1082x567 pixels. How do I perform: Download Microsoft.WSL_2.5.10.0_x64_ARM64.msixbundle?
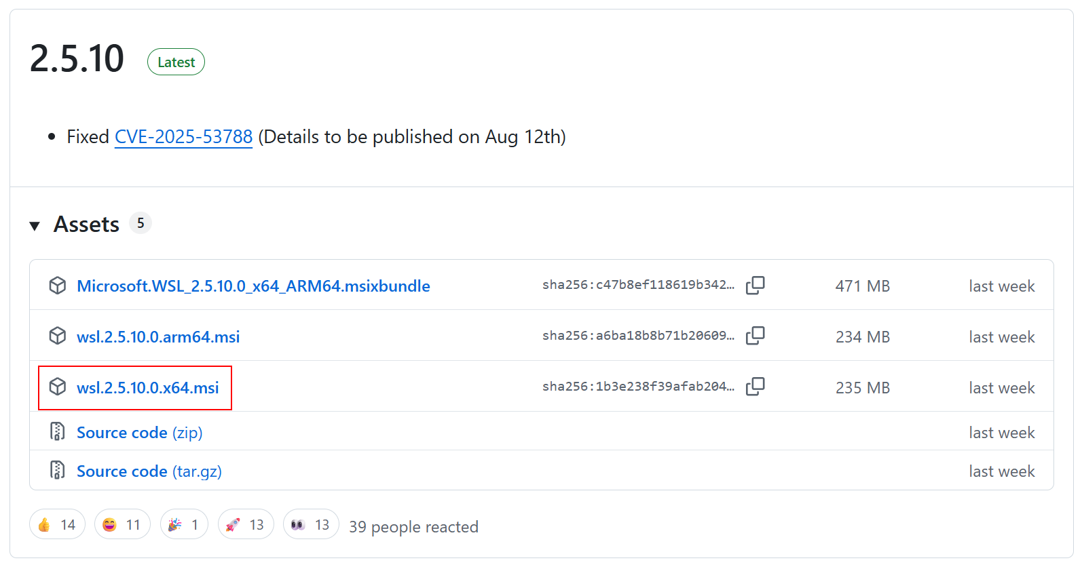tap(253, 286)
